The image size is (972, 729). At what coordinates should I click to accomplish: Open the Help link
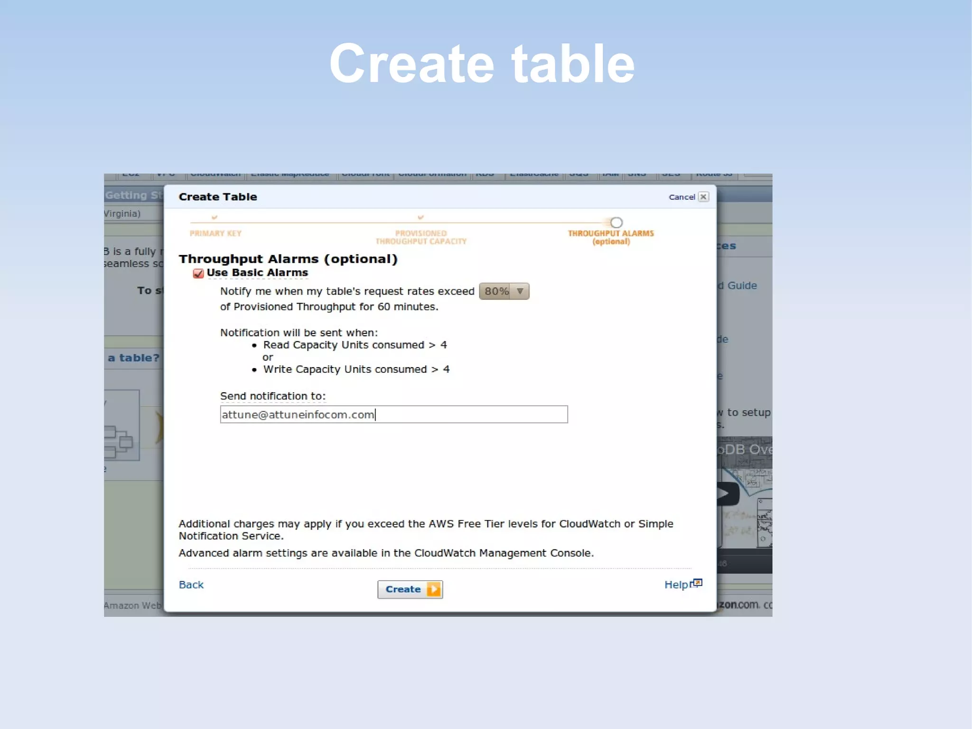(x=676, y=585)
